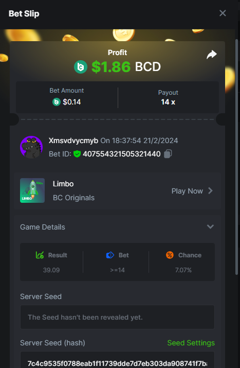The height and width of the screenshot is (368, 240).
Task: Click the green verified shield icon
Action: pos(77,154)
